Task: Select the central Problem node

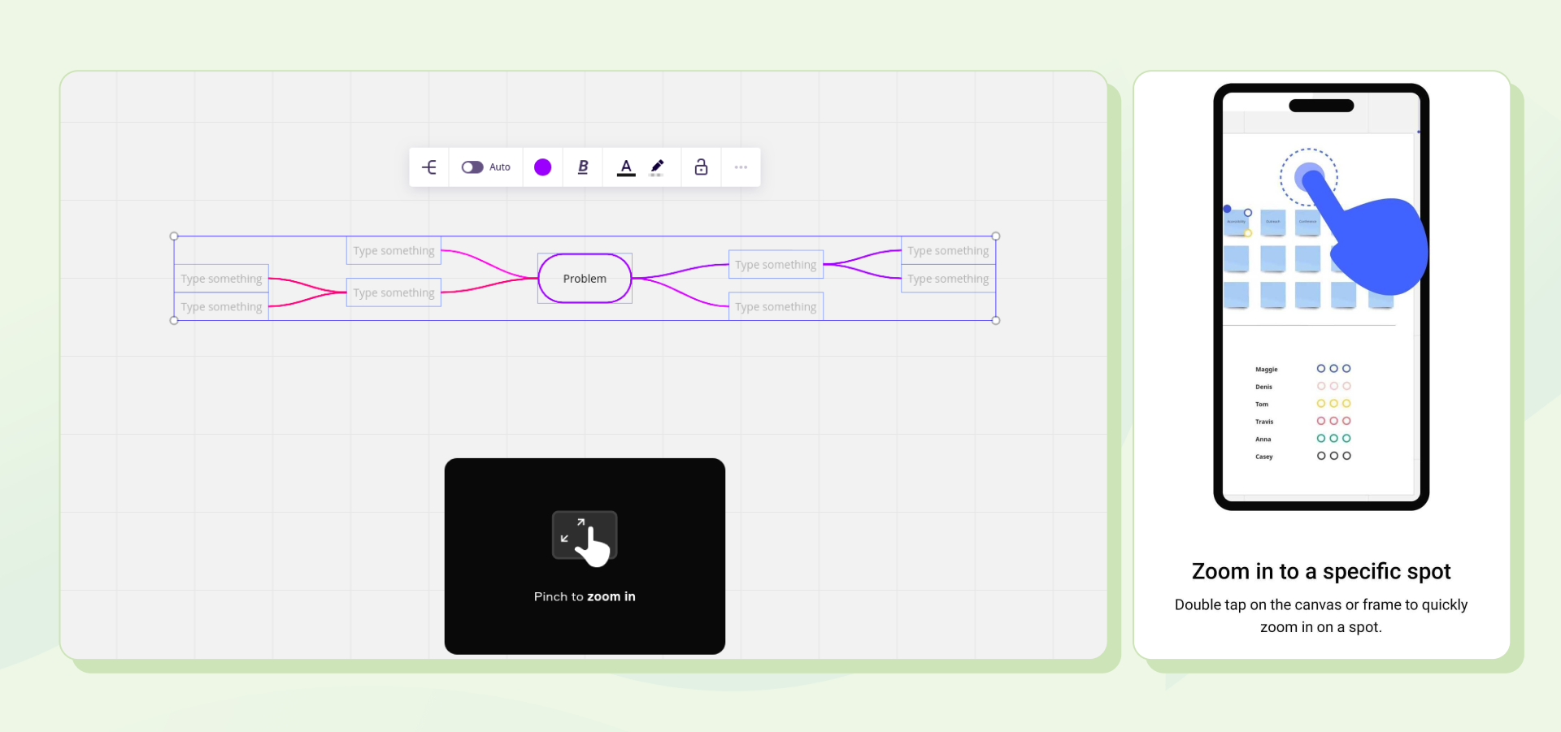Action: click(585, 279)
